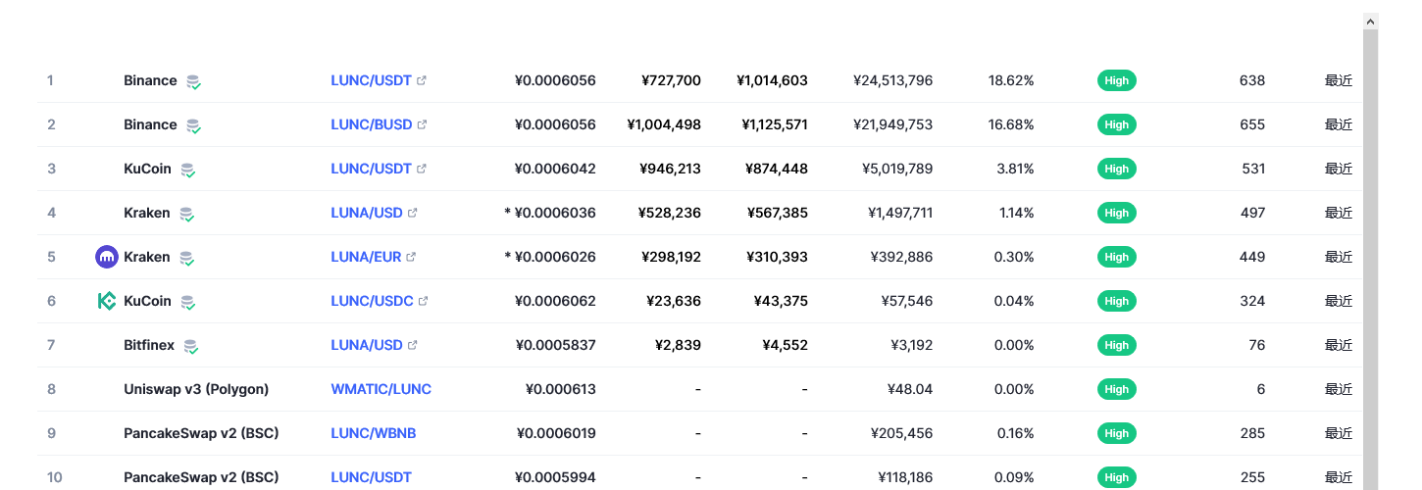This screenshot has height=490, width=1422.
Task: Open external link icon beside LUNA/EUR
Action: [x=411, y=257]
